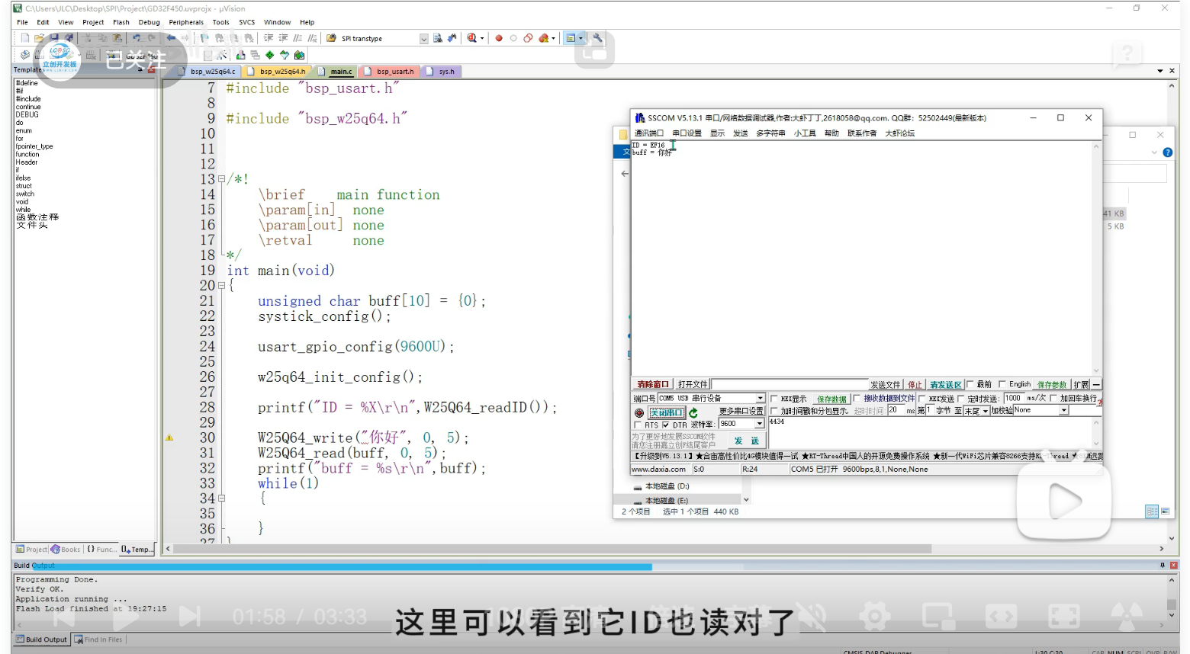
Task: Open the sys.h editor tab
Action: coord(441,72)
